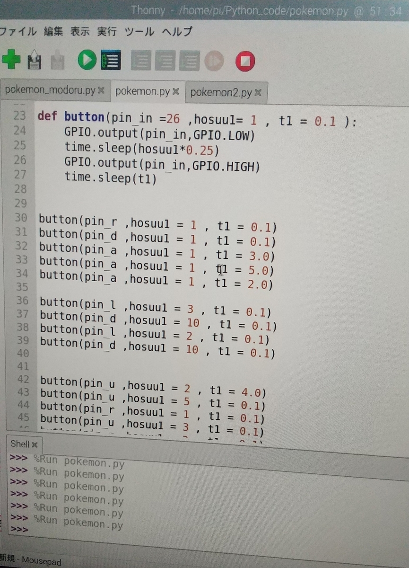Click the Step out icon
This screenshot has width=409, height=568.
(189, 61)
